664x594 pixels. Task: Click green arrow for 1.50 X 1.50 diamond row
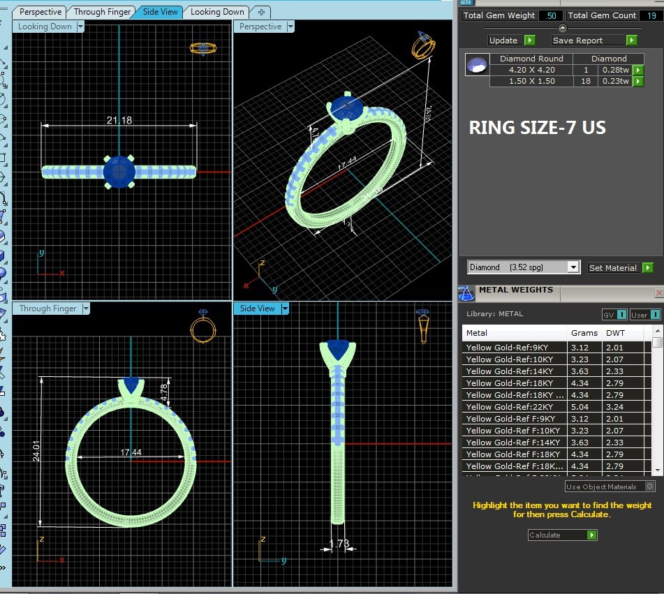pos(638,82)
